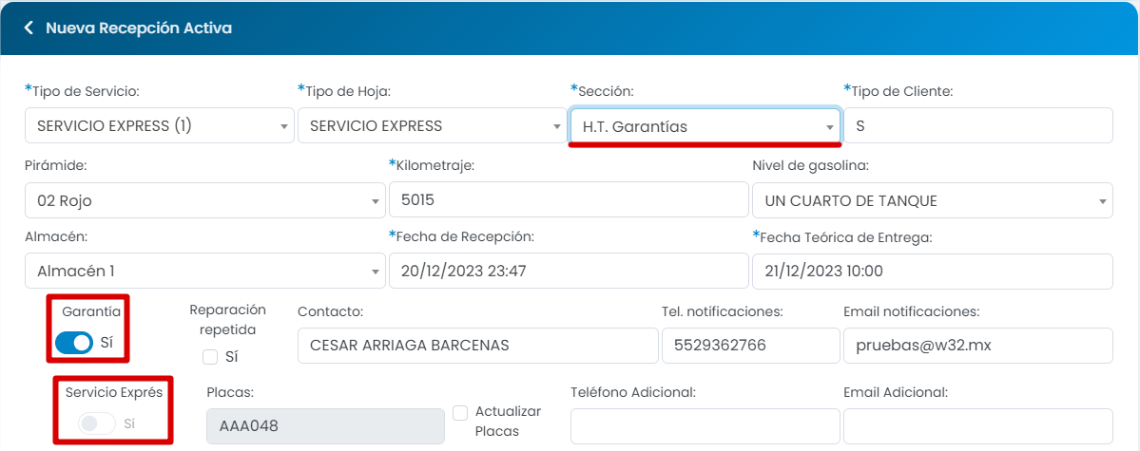Screen dimensions: 1140x451
Task: Click the Garantía label
Action: click(91, 311)
